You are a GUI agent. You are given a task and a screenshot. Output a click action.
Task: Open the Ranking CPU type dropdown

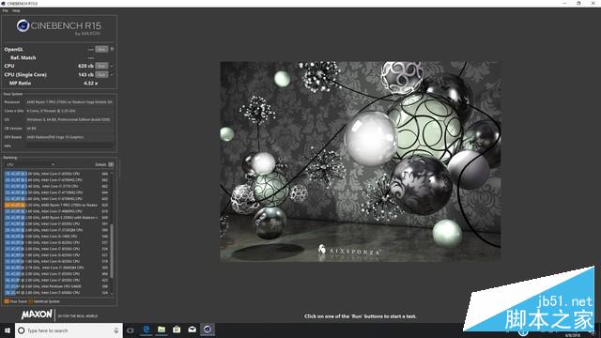[30, 164]
